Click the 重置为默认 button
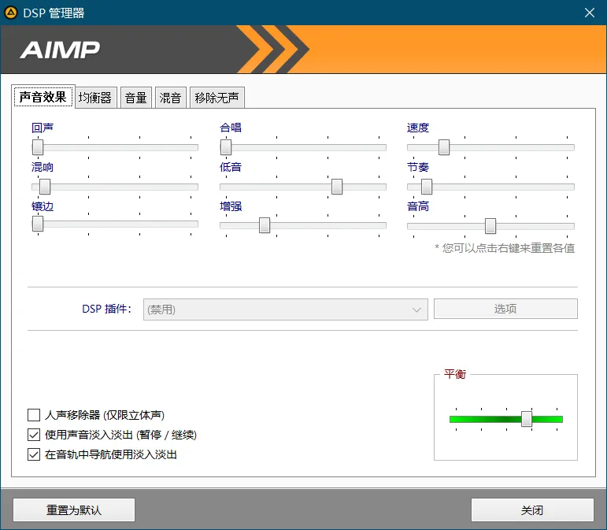The image size is (607, 530). 74,510
